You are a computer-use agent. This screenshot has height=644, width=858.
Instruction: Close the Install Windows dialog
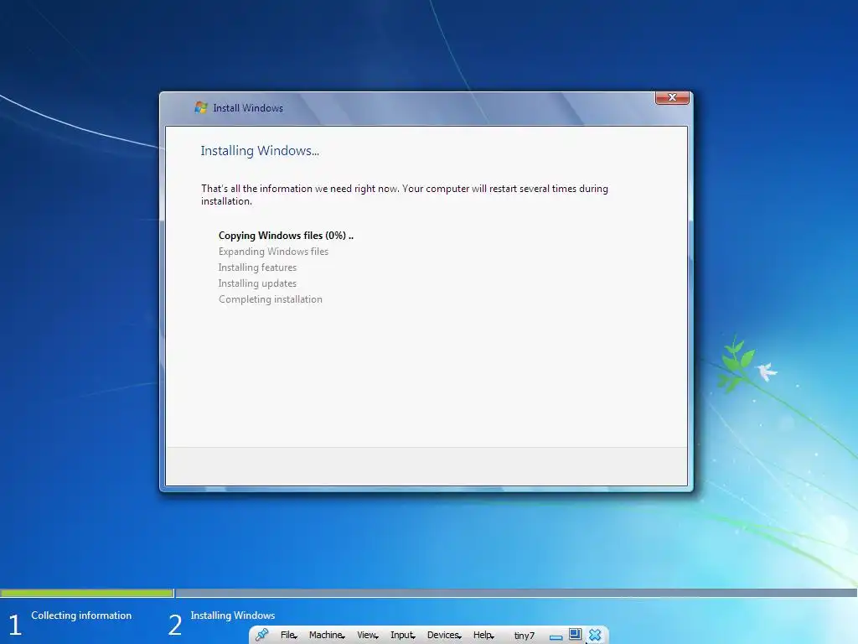coord(672,97)
